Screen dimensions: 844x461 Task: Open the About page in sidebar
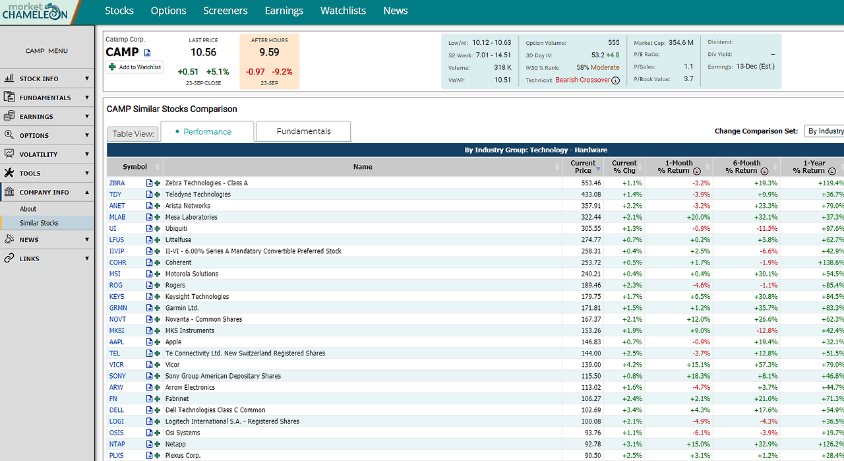[28, 208]
